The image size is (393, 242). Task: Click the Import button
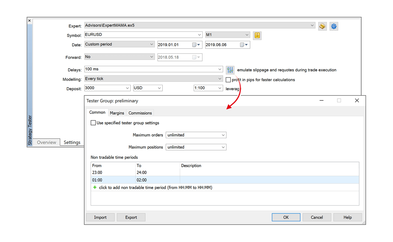click(x=100, y=217)
